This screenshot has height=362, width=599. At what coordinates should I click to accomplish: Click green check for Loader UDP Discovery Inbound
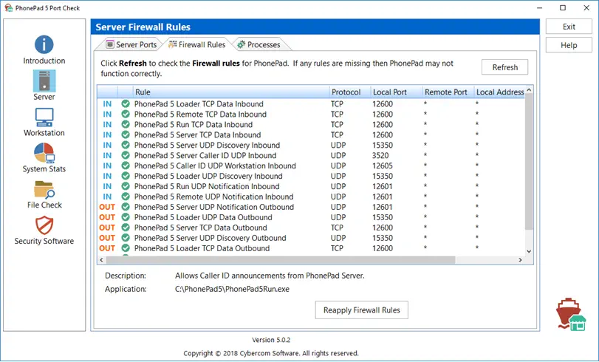coord(126,176)
